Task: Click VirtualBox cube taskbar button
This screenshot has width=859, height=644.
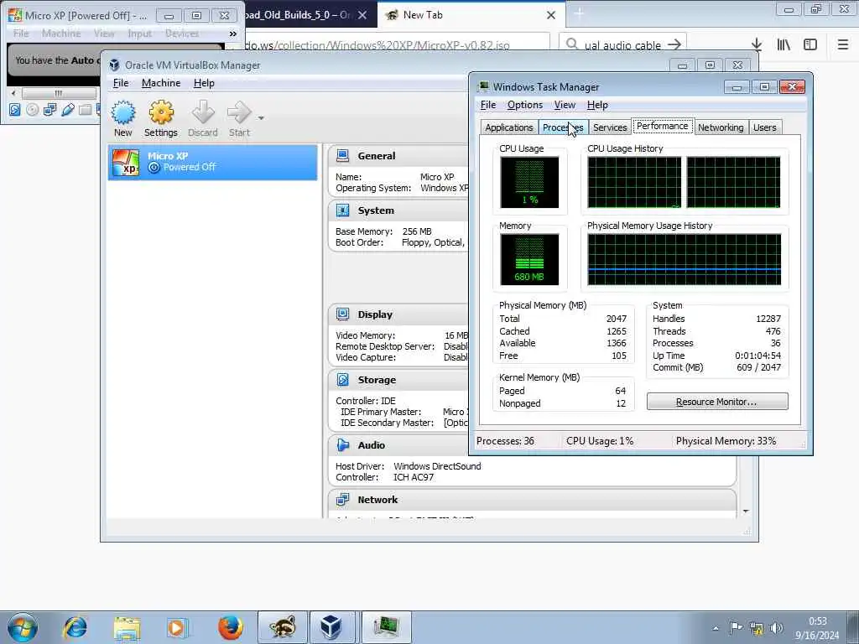Action: tap(332, 627)
